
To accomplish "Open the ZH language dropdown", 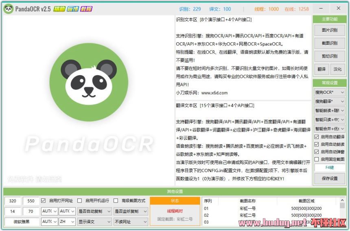I will point(67,222).
